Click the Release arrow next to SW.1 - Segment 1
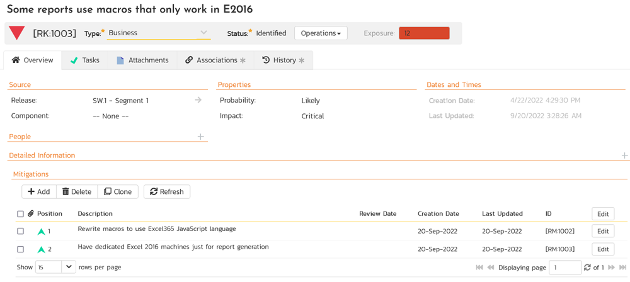Screen dimensions: 630x282 pos(198,100)
